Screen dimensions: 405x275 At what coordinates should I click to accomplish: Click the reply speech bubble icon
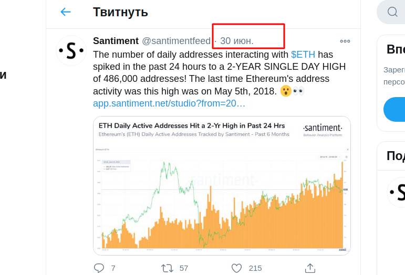pyautogui.click(x=99, y=268)
